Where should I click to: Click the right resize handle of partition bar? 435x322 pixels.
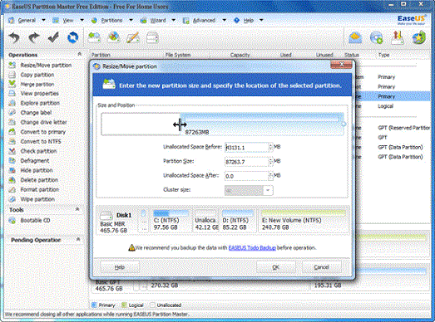pyautogui.click(x=344, y=124)
